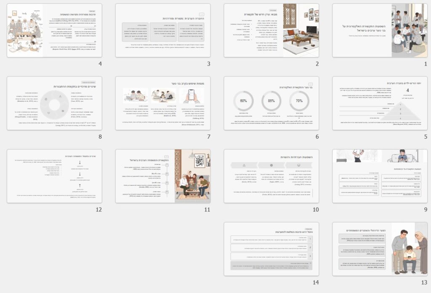Click the 80% donut chart on slide 6
The image size is (431, 293).
(x=243, y=101)
